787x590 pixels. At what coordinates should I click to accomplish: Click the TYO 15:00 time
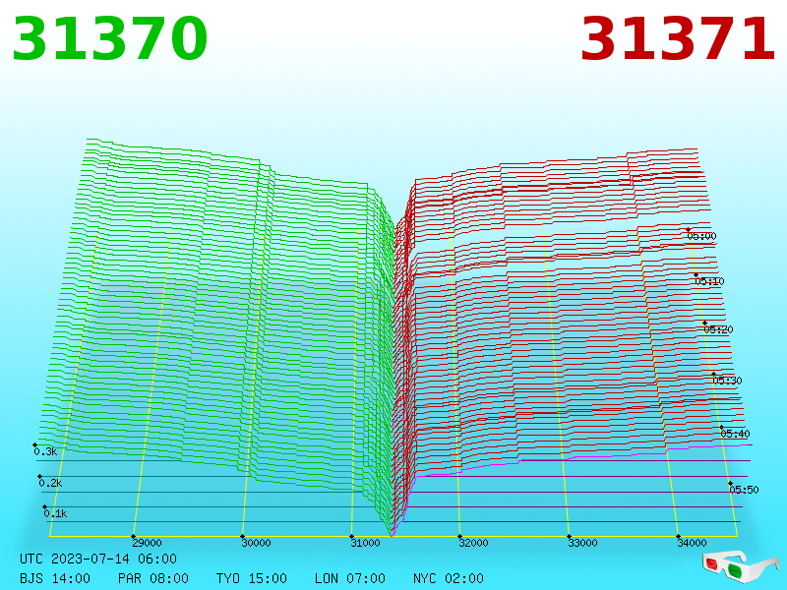pos(252,578)
